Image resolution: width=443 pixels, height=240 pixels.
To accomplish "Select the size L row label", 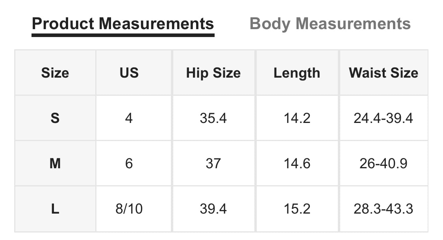I will click(55, 209).
